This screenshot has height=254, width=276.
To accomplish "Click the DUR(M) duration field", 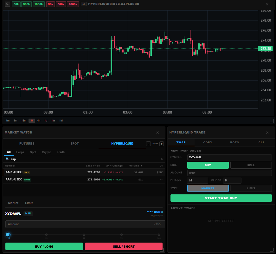I will tap(198, 180).
